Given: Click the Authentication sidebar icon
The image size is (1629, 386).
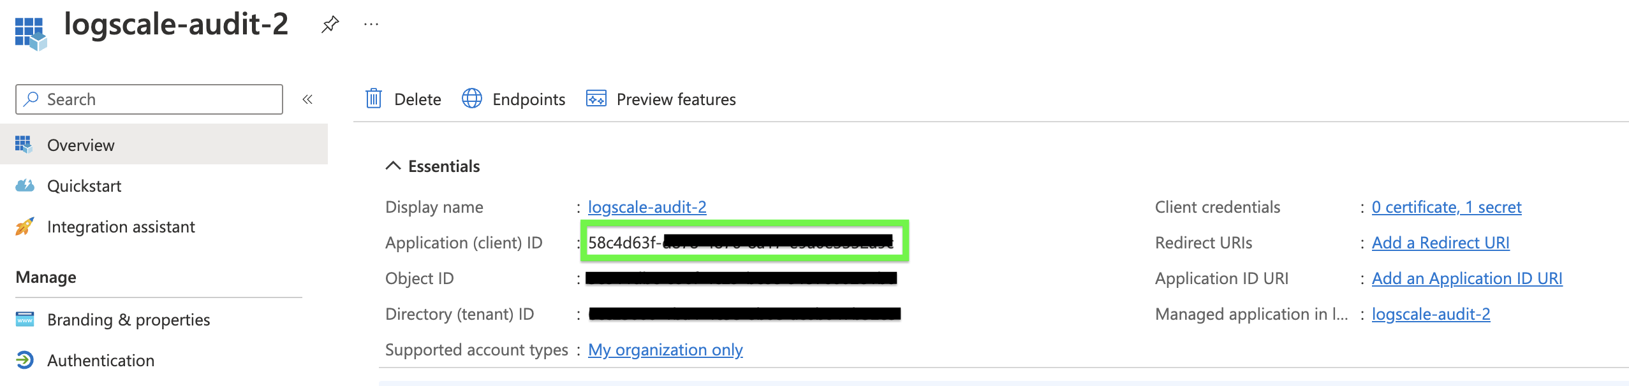Looking at the screenshot, I should [x=24, y=361].
